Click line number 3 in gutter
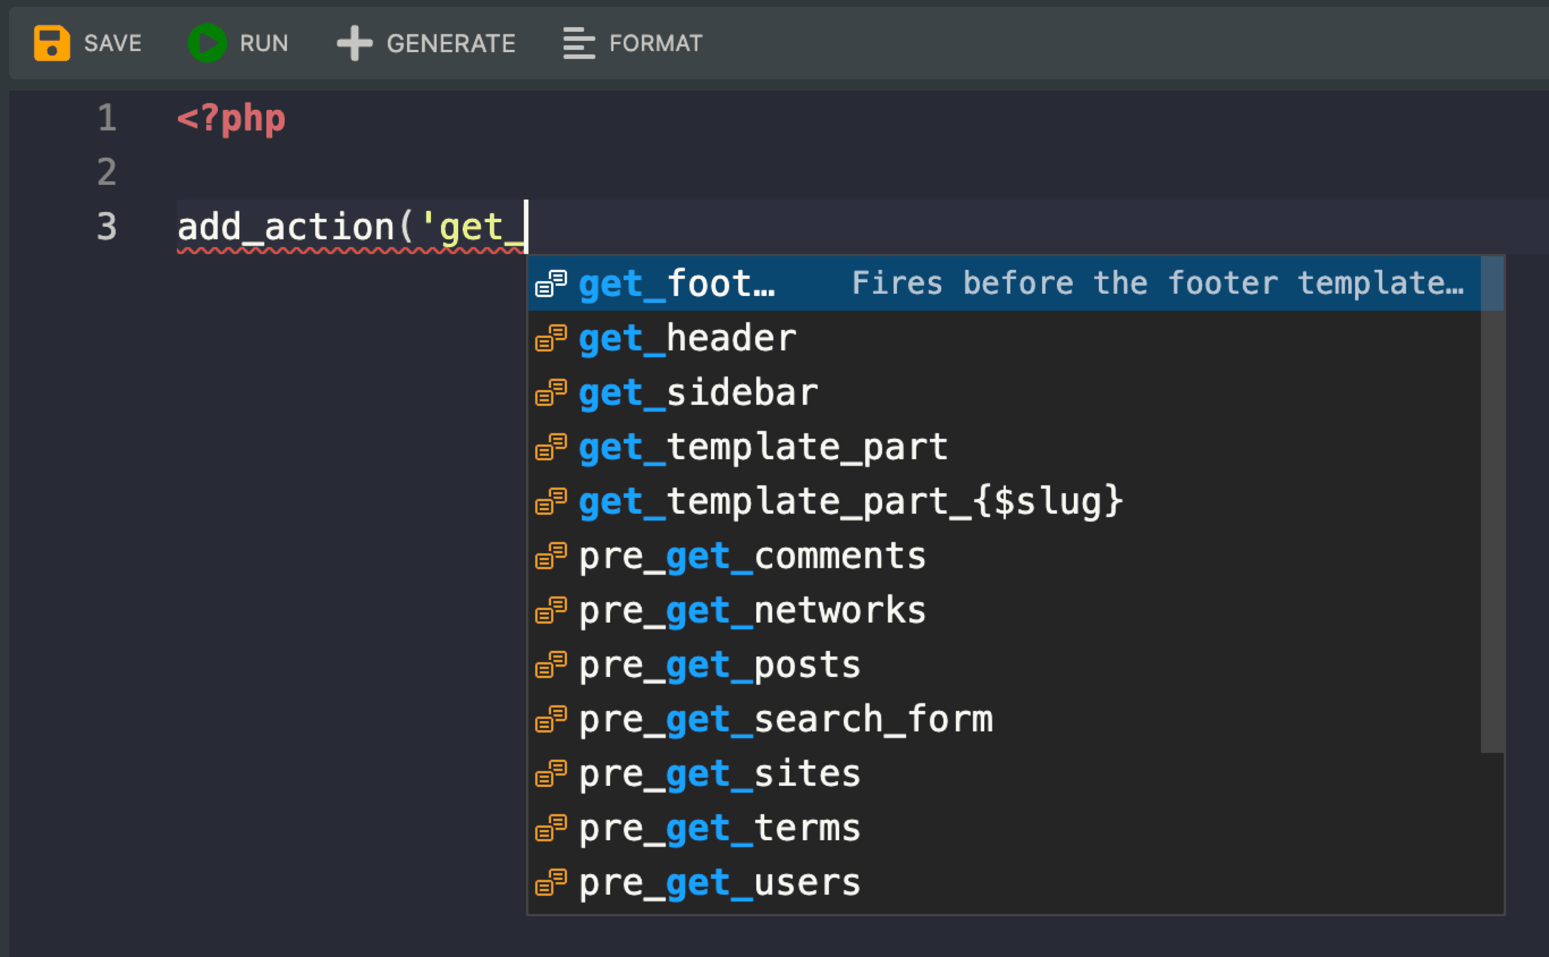 tap(107, 226)
